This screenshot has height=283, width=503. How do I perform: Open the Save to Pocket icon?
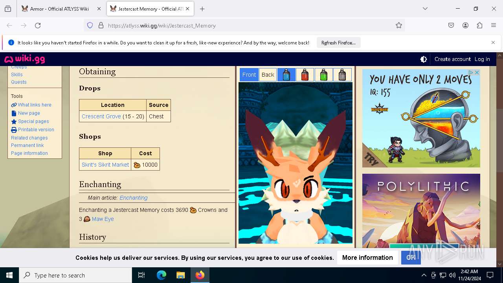[x=451, y=25]
